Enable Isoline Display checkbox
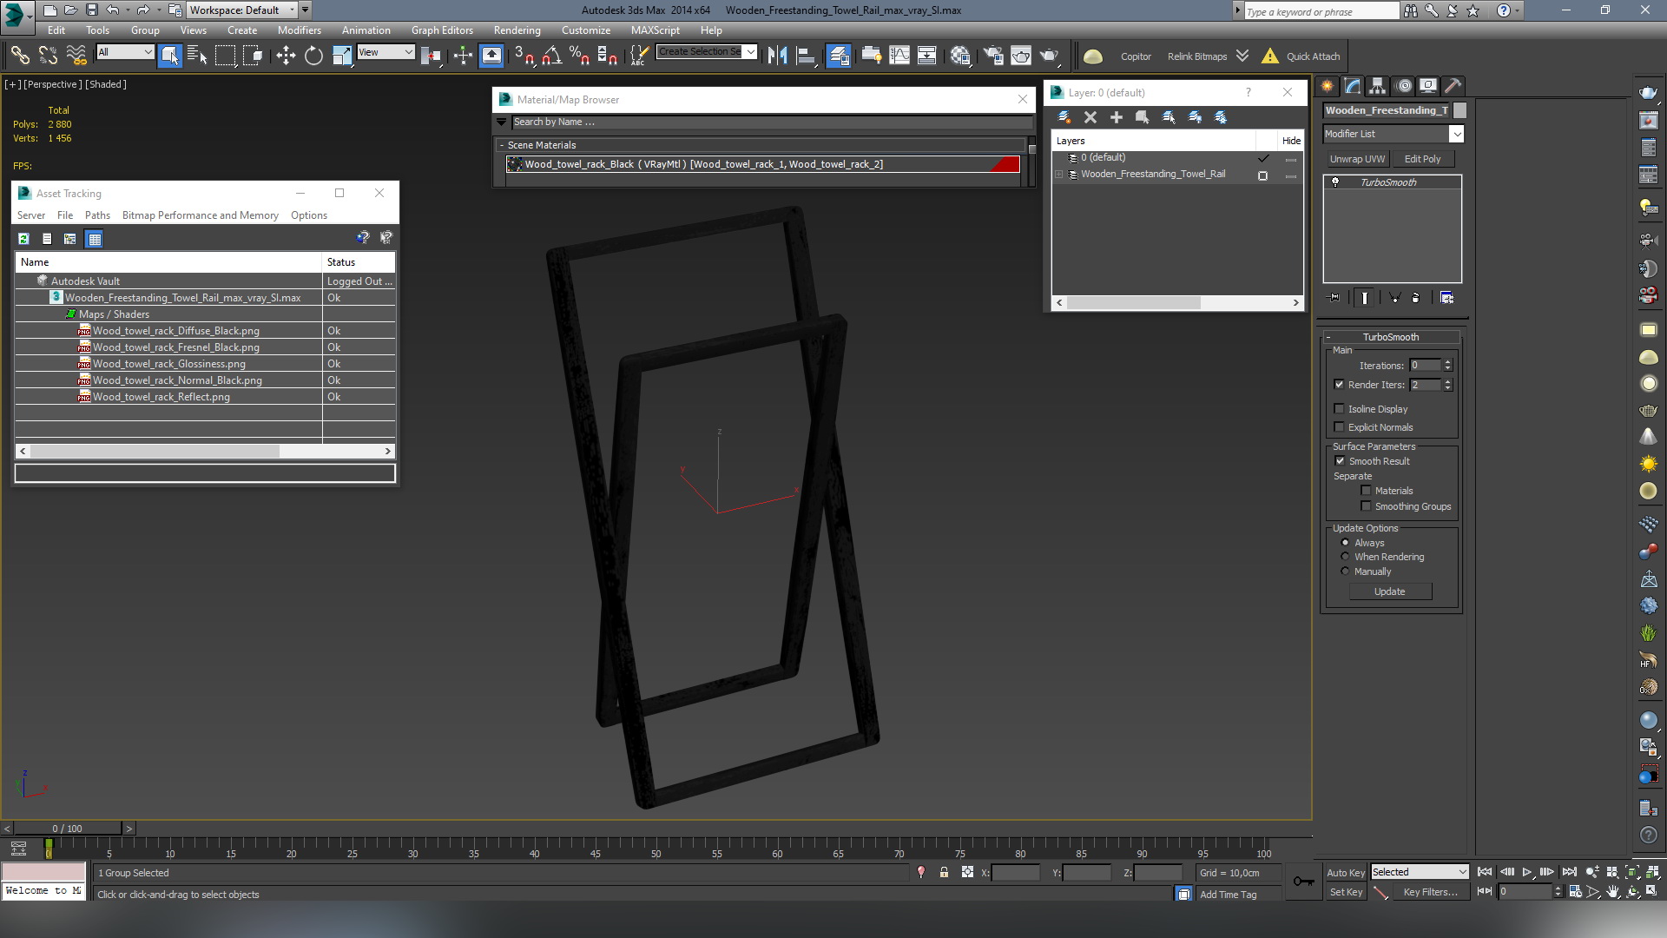 point(1339,409)
